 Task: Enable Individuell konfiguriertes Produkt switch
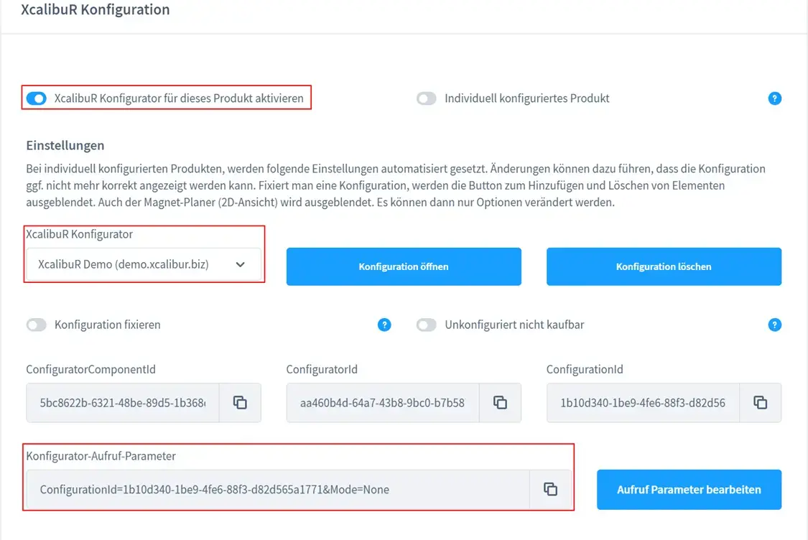point(427,98)
